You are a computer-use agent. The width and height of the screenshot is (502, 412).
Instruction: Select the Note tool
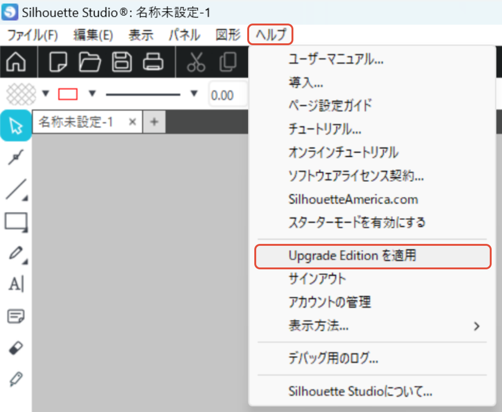point(16,316)
